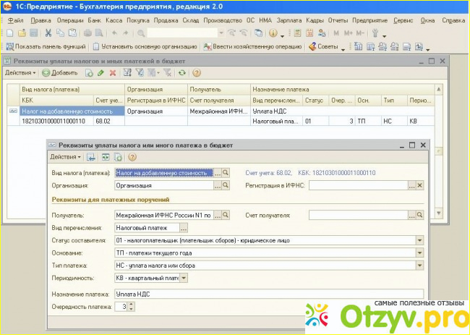Screen dimensions: 470x335
Task: Click the refresh icon in list toolbar
Action: click(181, 73)
